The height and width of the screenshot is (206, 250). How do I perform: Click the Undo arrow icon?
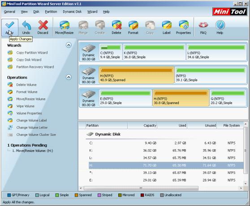[26, 25]
